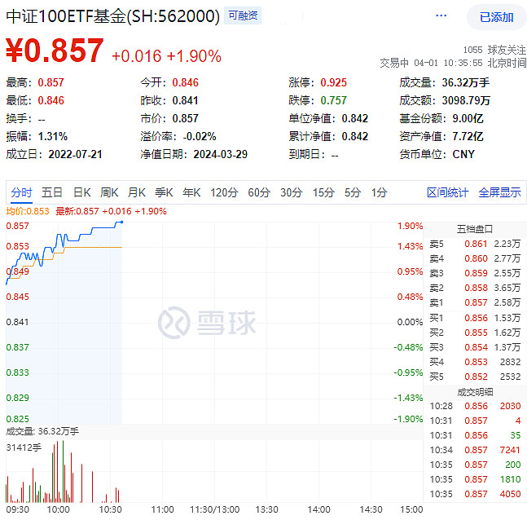Viewport: 527px width, 520px height.
Task: Click the 已添加 watchlist button
Action: click(x=496, y=17)
